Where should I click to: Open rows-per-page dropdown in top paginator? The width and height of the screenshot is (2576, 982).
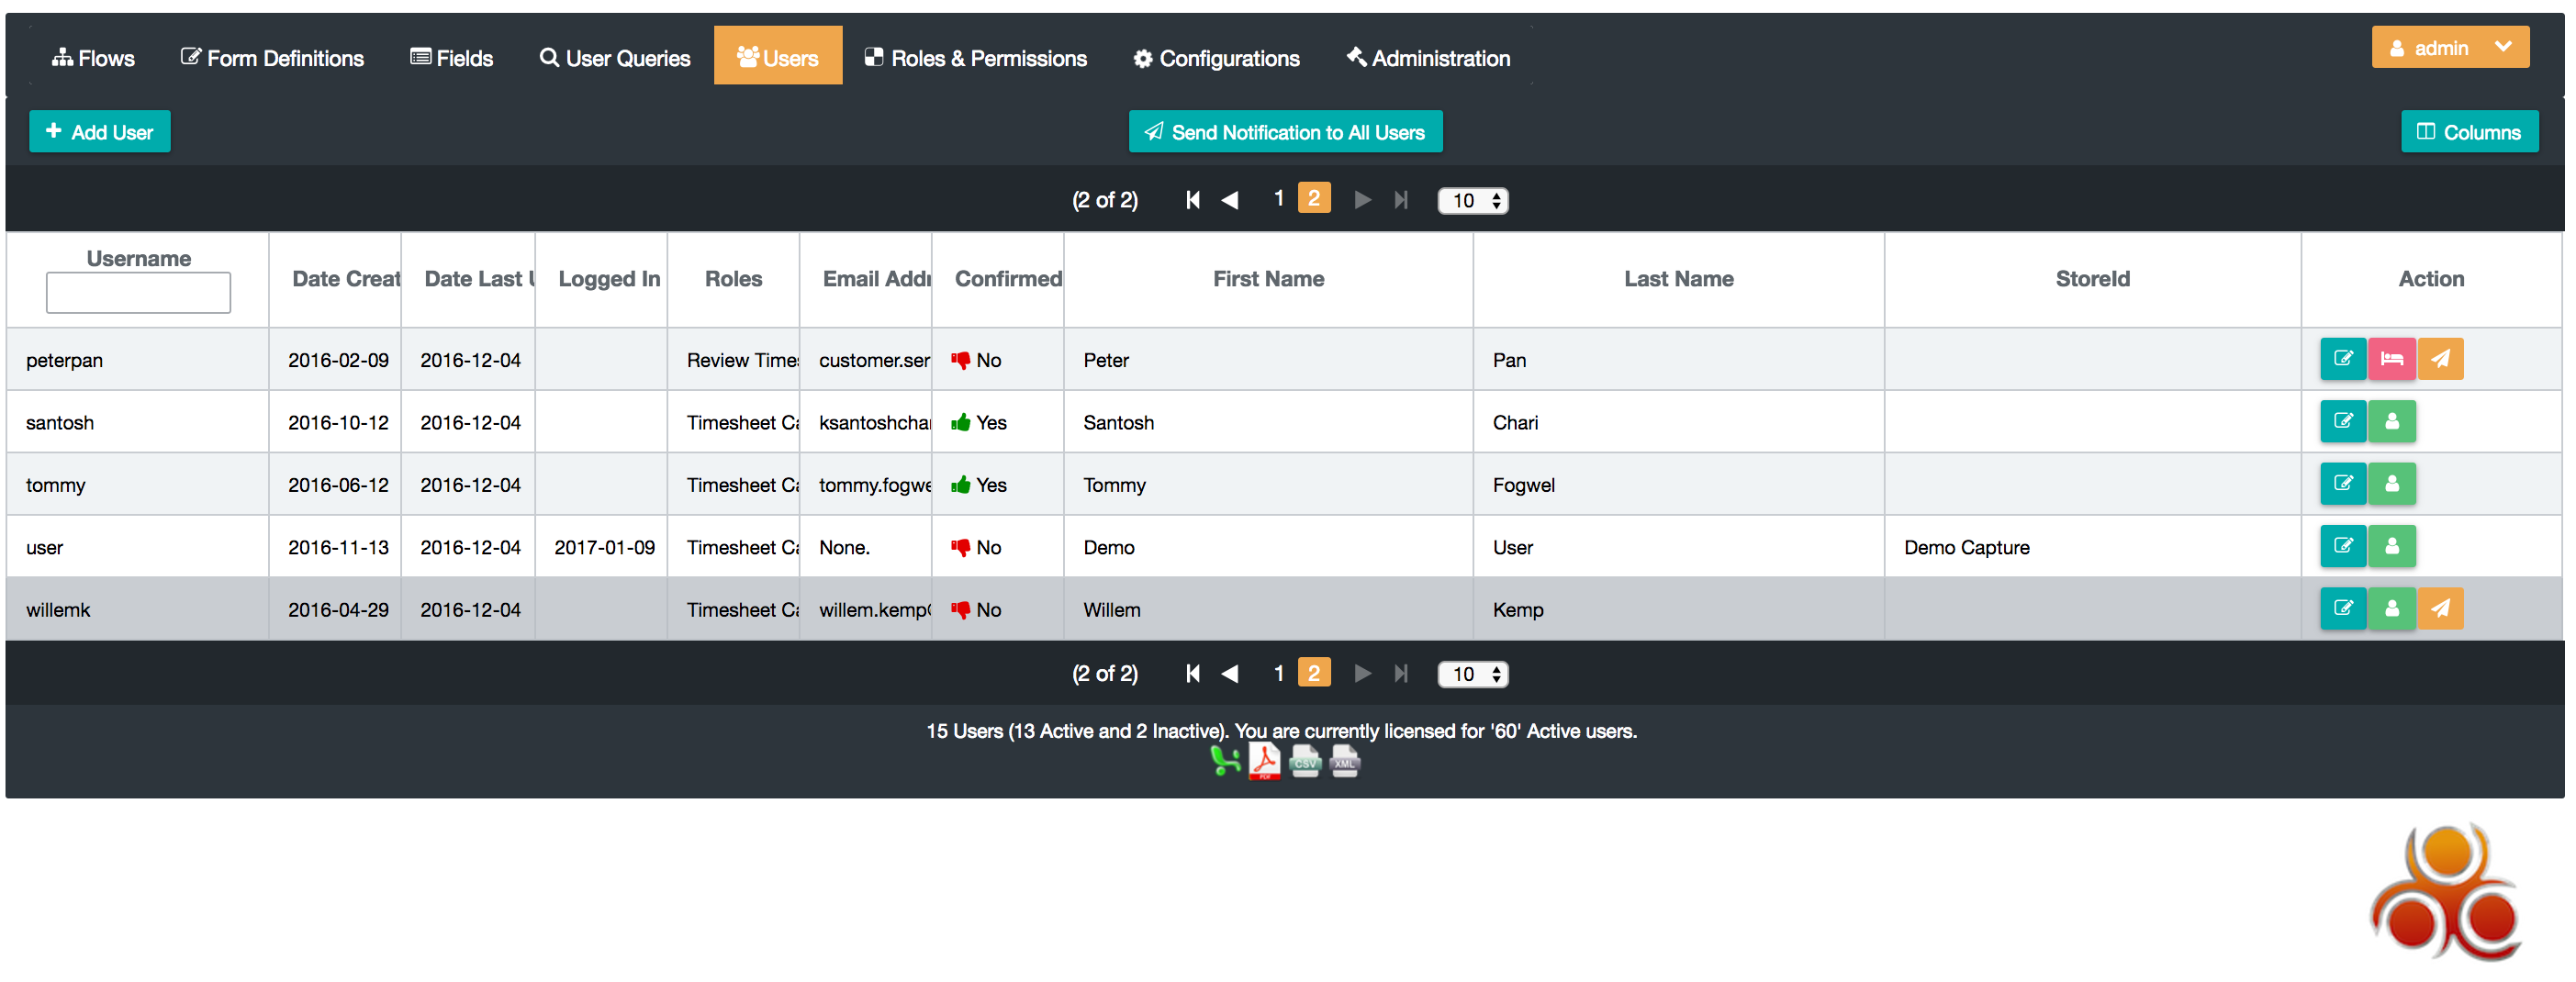point(1472,200)
